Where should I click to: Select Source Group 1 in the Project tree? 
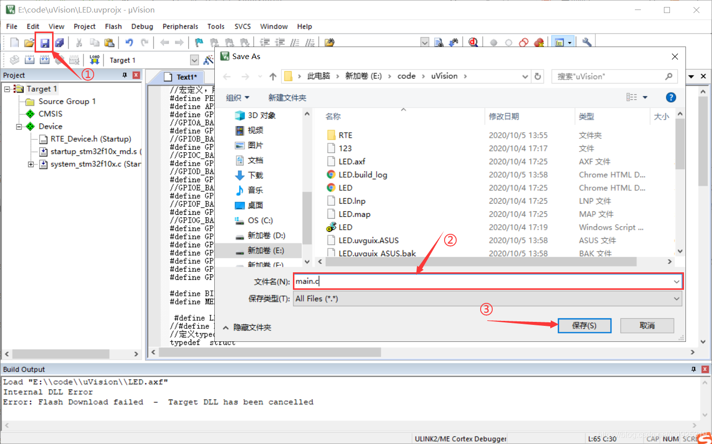coord(67,102)
